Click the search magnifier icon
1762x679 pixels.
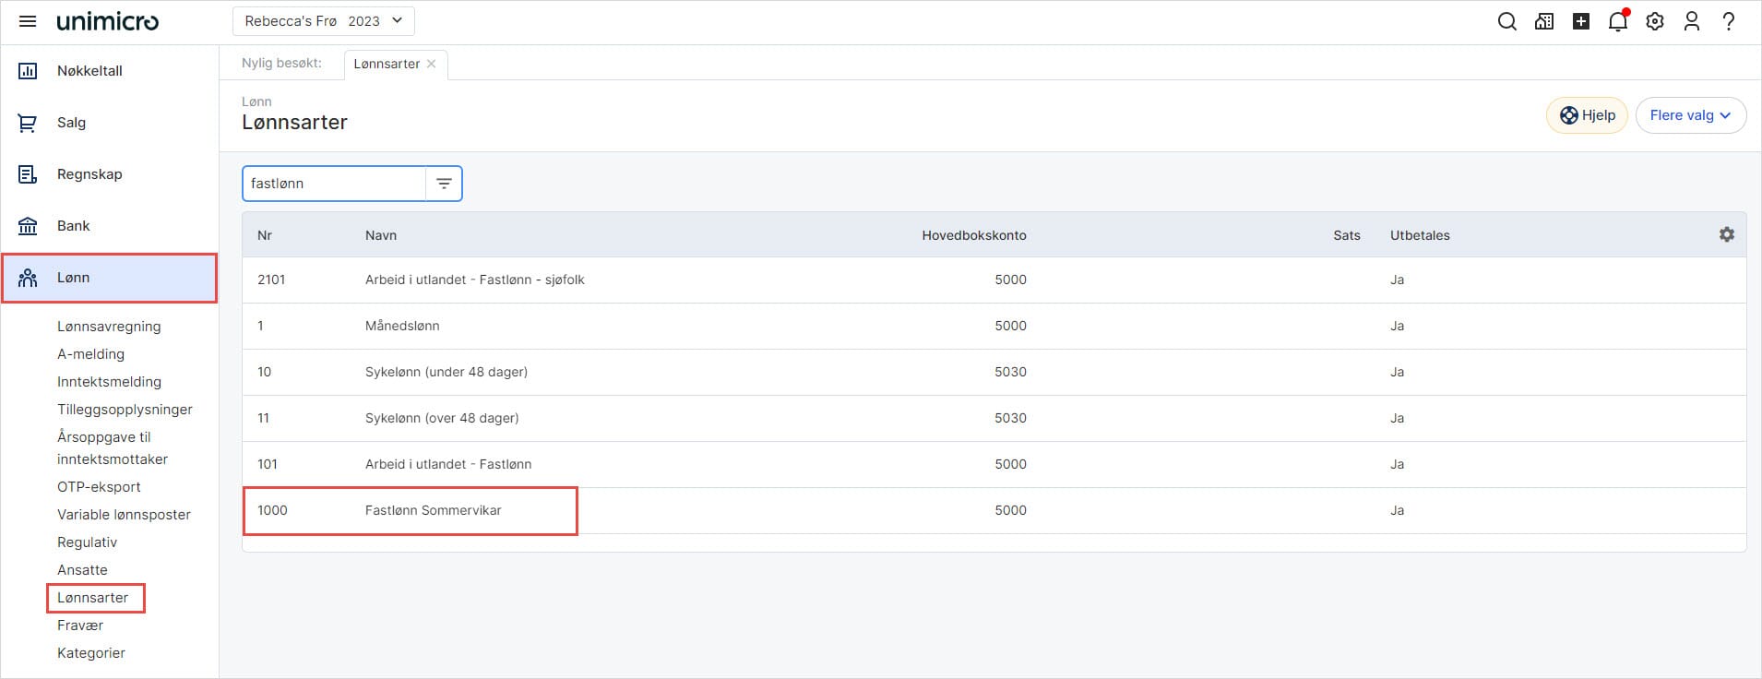[1506, 21]
